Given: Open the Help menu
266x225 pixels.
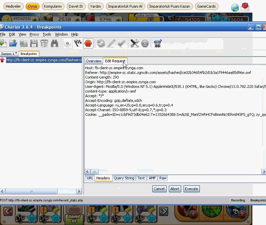Looking at the screenshot, I should 74,34.
